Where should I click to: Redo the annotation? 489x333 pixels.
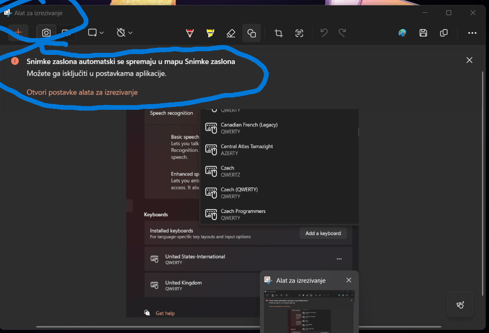(342, 33)
